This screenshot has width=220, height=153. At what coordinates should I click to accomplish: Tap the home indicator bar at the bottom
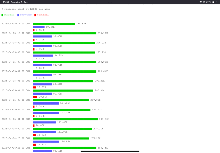110,151
